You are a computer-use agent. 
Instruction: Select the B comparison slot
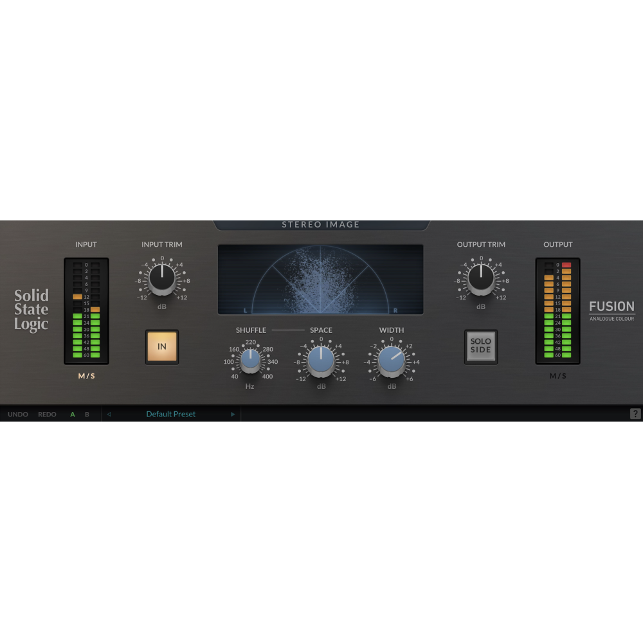pyautogui.click(x=87, y=414)
